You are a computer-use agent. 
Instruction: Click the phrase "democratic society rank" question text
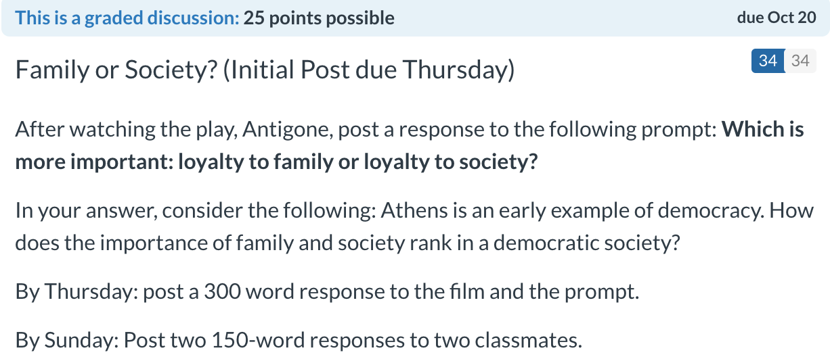point(555,243)
